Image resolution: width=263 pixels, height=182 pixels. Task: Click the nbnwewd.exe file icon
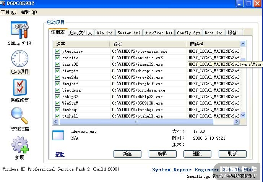(x=58, y=135)
